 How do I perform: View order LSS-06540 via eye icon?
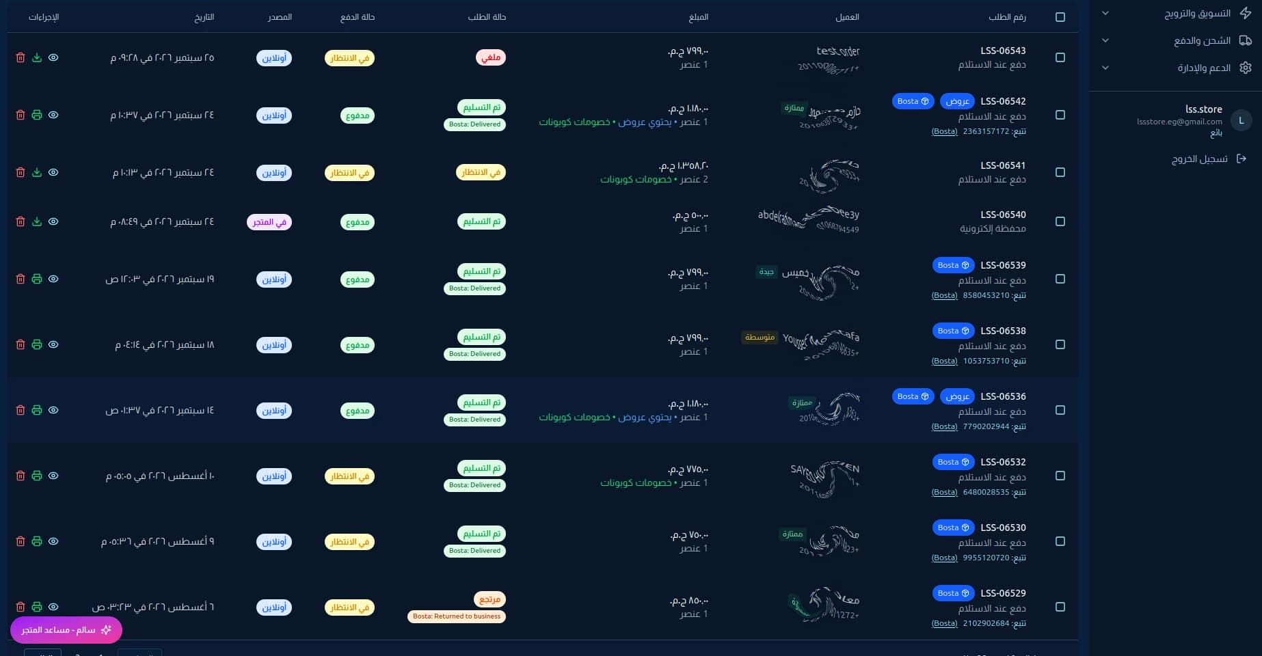(53, 222)
